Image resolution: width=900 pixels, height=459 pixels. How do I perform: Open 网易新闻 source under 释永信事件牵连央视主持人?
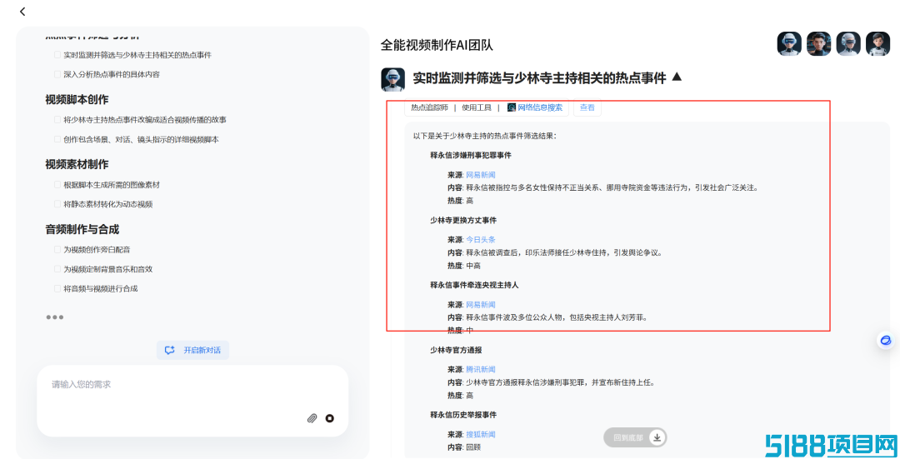pos(481,305)
